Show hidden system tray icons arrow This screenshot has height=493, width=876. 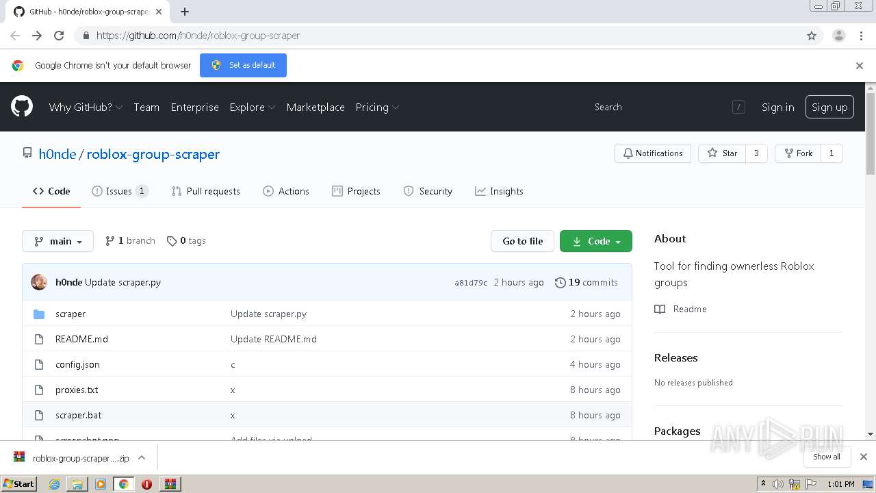pyautogui.click(x=763, y=484)
